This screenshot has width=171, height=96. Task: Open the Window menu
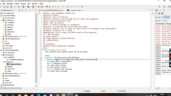coord(35,3)
